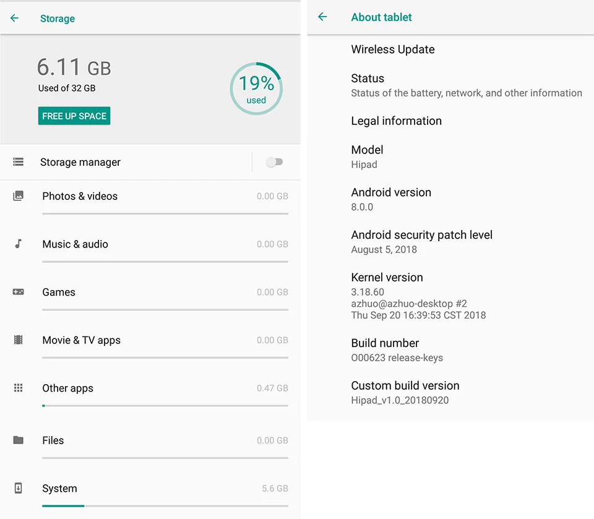Screen dimensions: 594x519
Task: Open Status battery and network information
Action: 450,85
